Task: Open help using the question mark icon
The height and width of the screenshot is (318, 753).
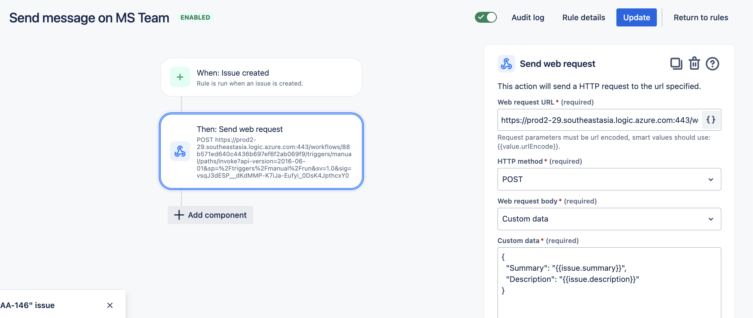Action: (x=713, y=63)
